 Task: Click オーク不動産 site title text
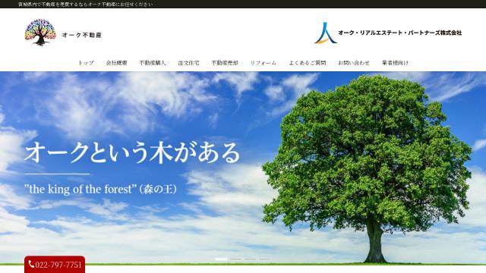[x=82, y=35]
